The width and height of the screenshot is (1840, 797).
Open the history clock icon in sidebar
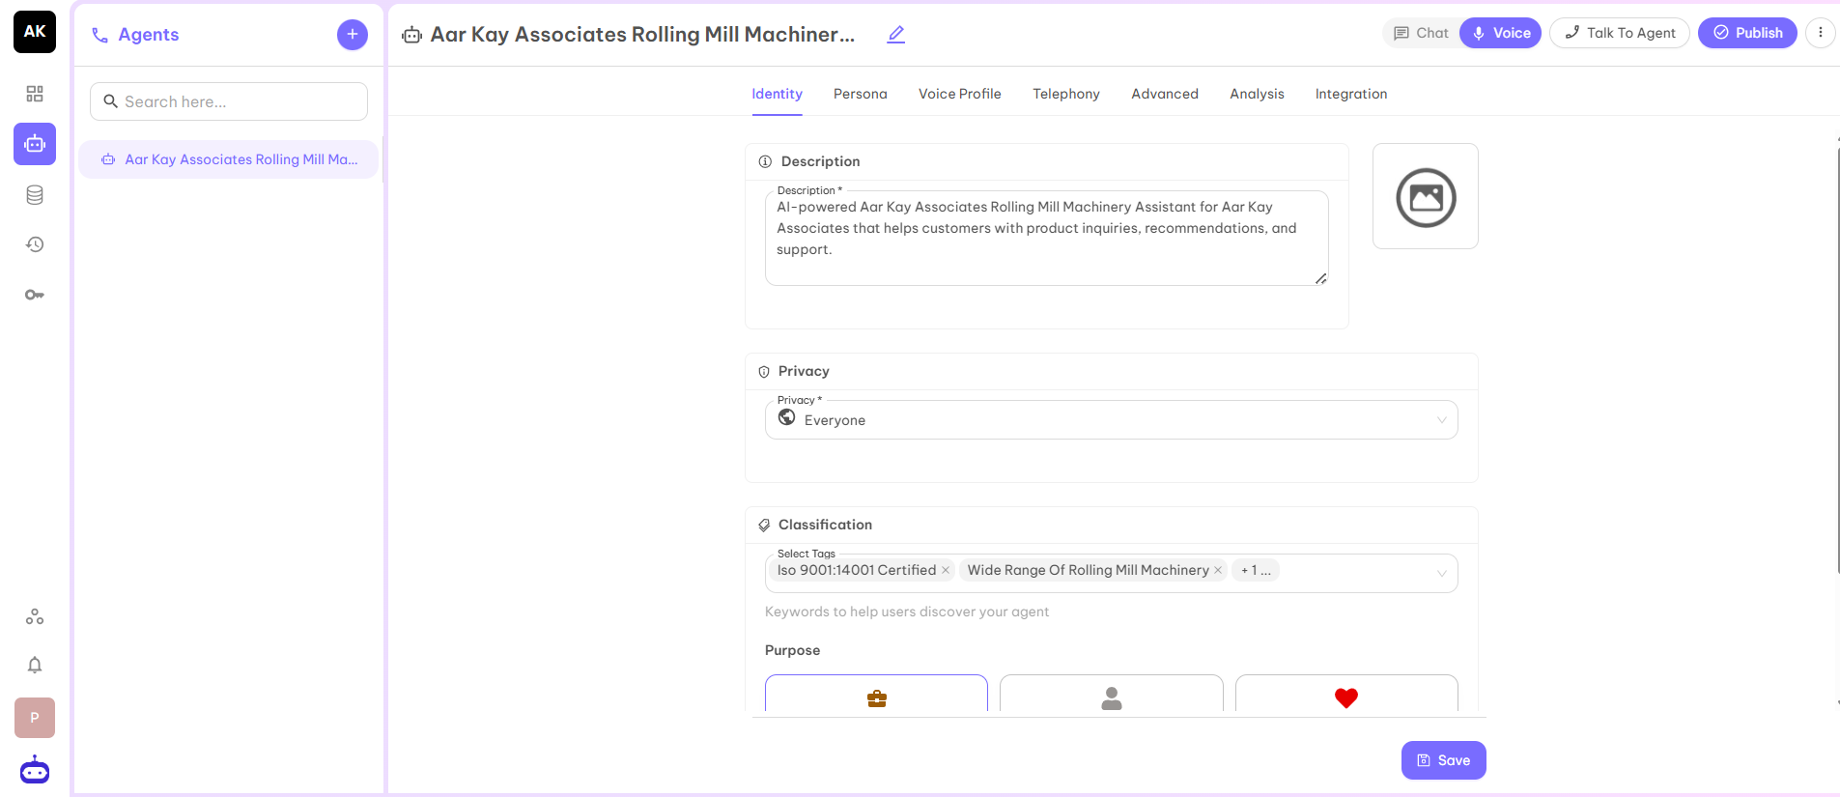click(x=35, y=244)
